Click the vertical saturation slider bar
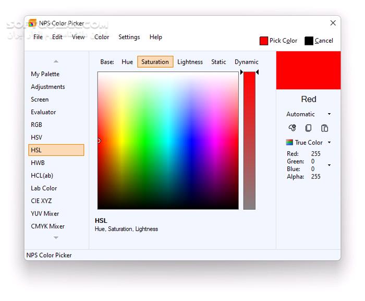This screenshot has height=301, width=365. [x=249, y=141]
